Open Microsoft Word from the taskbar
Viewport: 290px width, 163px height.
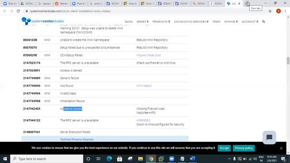(x=192, y=159)
